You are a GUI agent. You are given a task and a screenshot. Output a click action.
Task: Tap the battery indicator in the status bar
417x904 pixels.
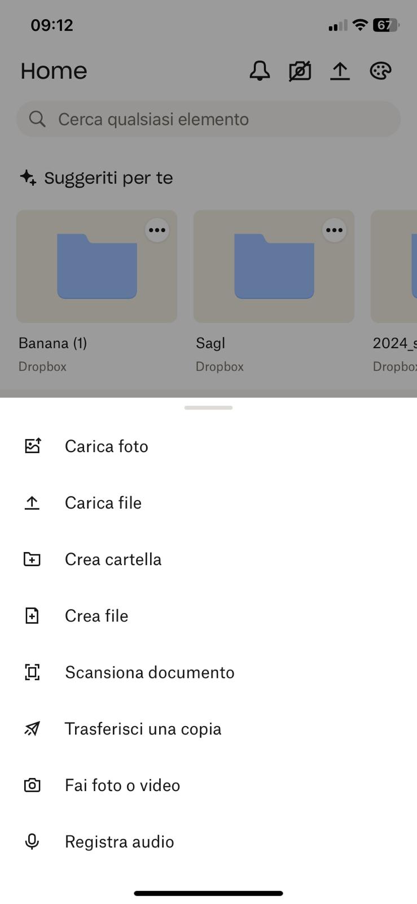pos(385,24)
